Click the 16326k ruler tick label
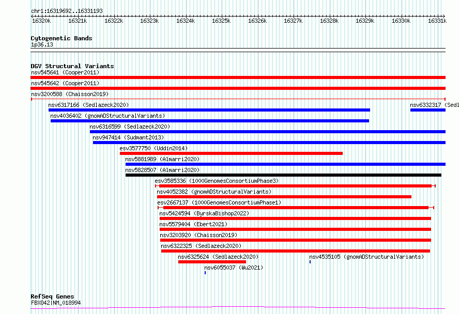Viewport: 460px width, 314px height. 257,21
